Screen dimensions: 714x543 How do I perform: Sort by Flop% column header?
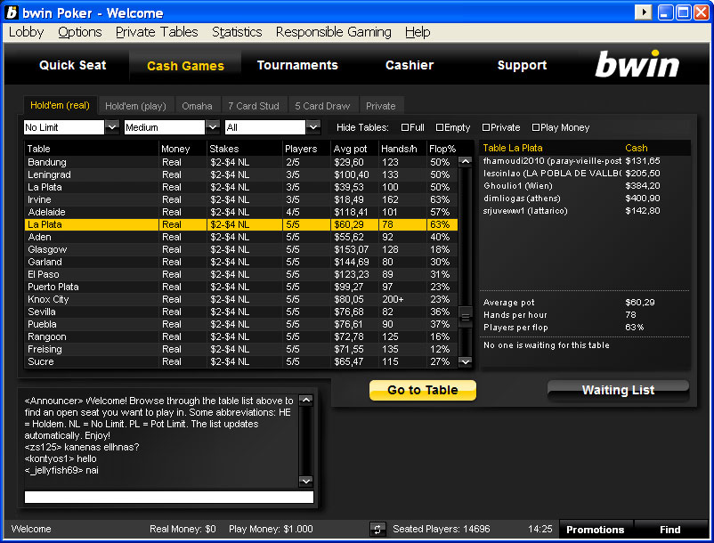442,149
